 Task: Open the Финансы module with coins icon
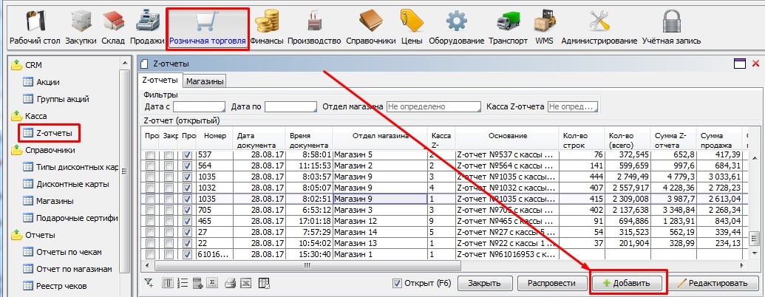[x=267, y=28]
